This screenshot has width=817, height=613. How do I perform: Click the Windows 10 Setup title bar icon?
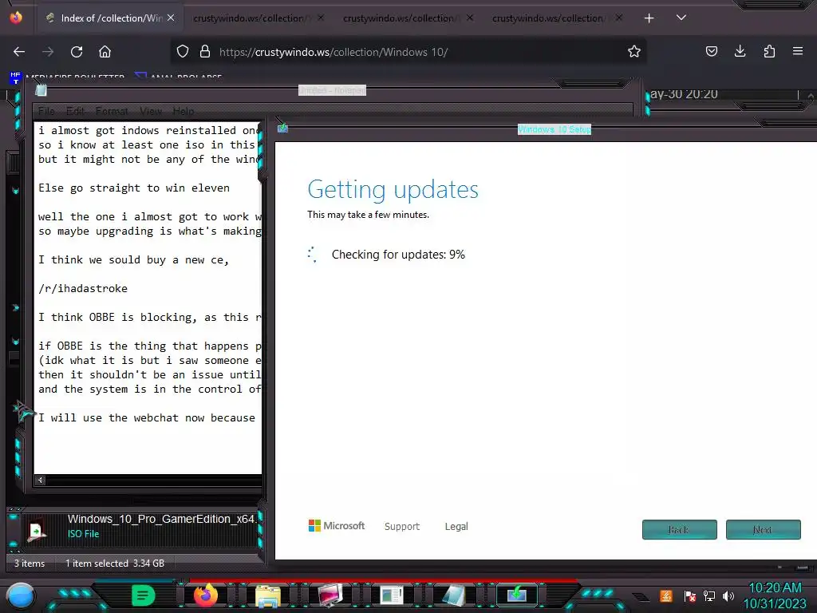click(x=282, y=128)
